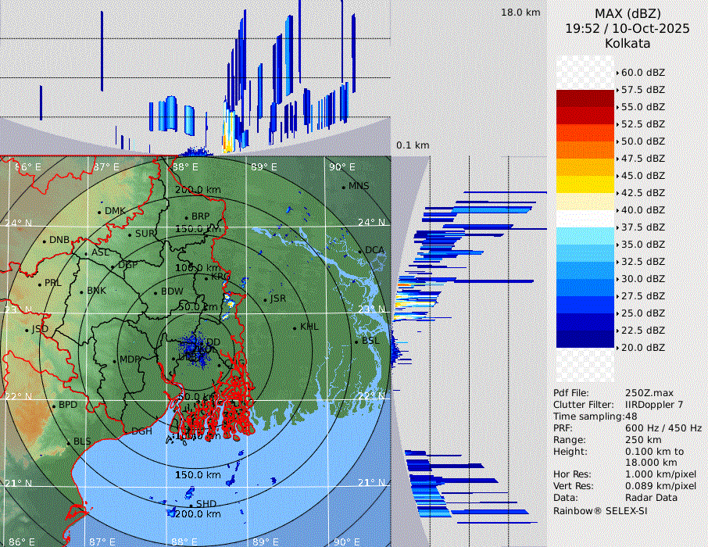Click the dark red swatch above 55.0 dBZ

point(585,98)
